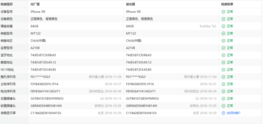Click the green check icon in the 销售型号 row
263x124 pixels.
[x=223, y=33]
